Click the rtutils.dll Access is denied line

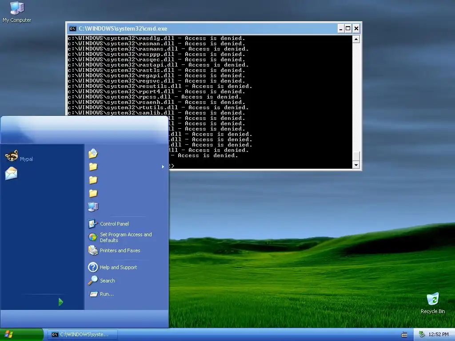click(158, 107)
